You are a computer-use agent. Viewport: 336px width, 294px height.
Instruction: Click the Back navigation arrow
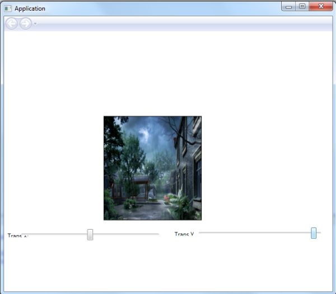11,24
